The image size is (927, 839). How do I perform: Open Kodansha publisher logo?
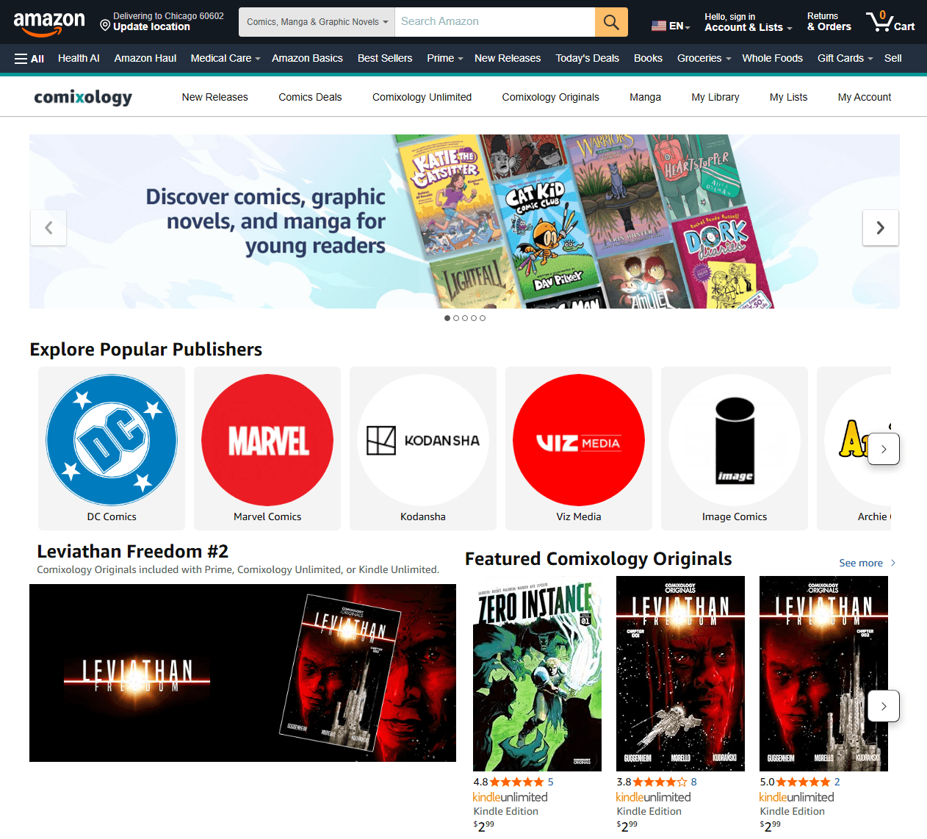(x=423, y=440)
